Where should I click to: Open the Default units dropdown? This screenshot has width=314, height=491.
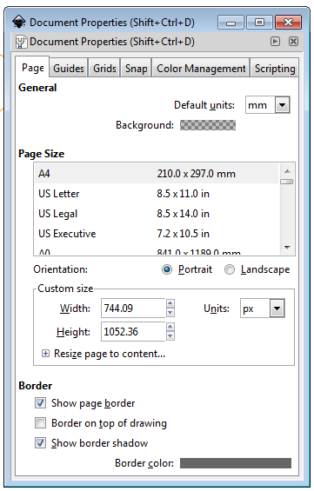268,105
